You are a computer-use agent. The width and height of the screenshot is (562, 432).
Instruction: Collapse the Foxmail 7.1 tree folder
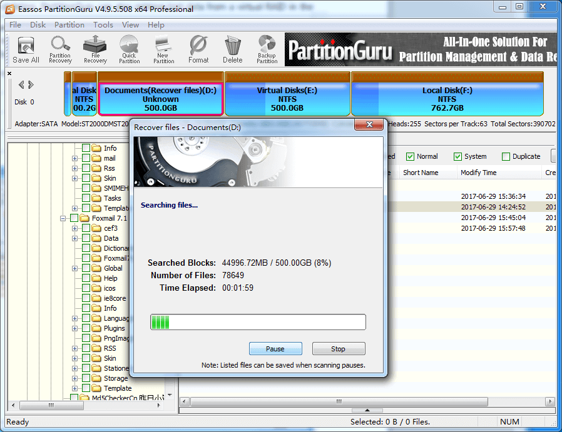[x=63, y=218]
